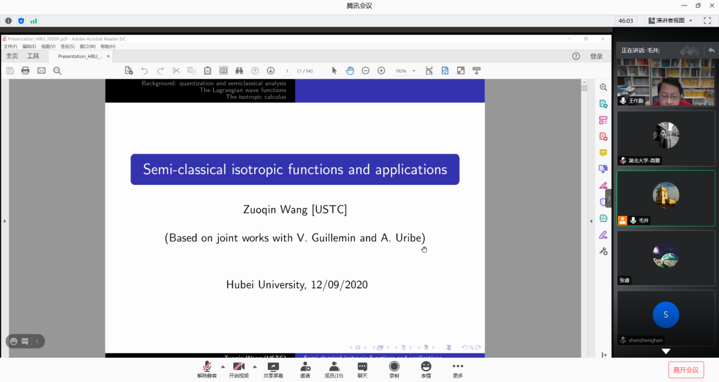Open meeting info icon in top-left

(9, 21)
